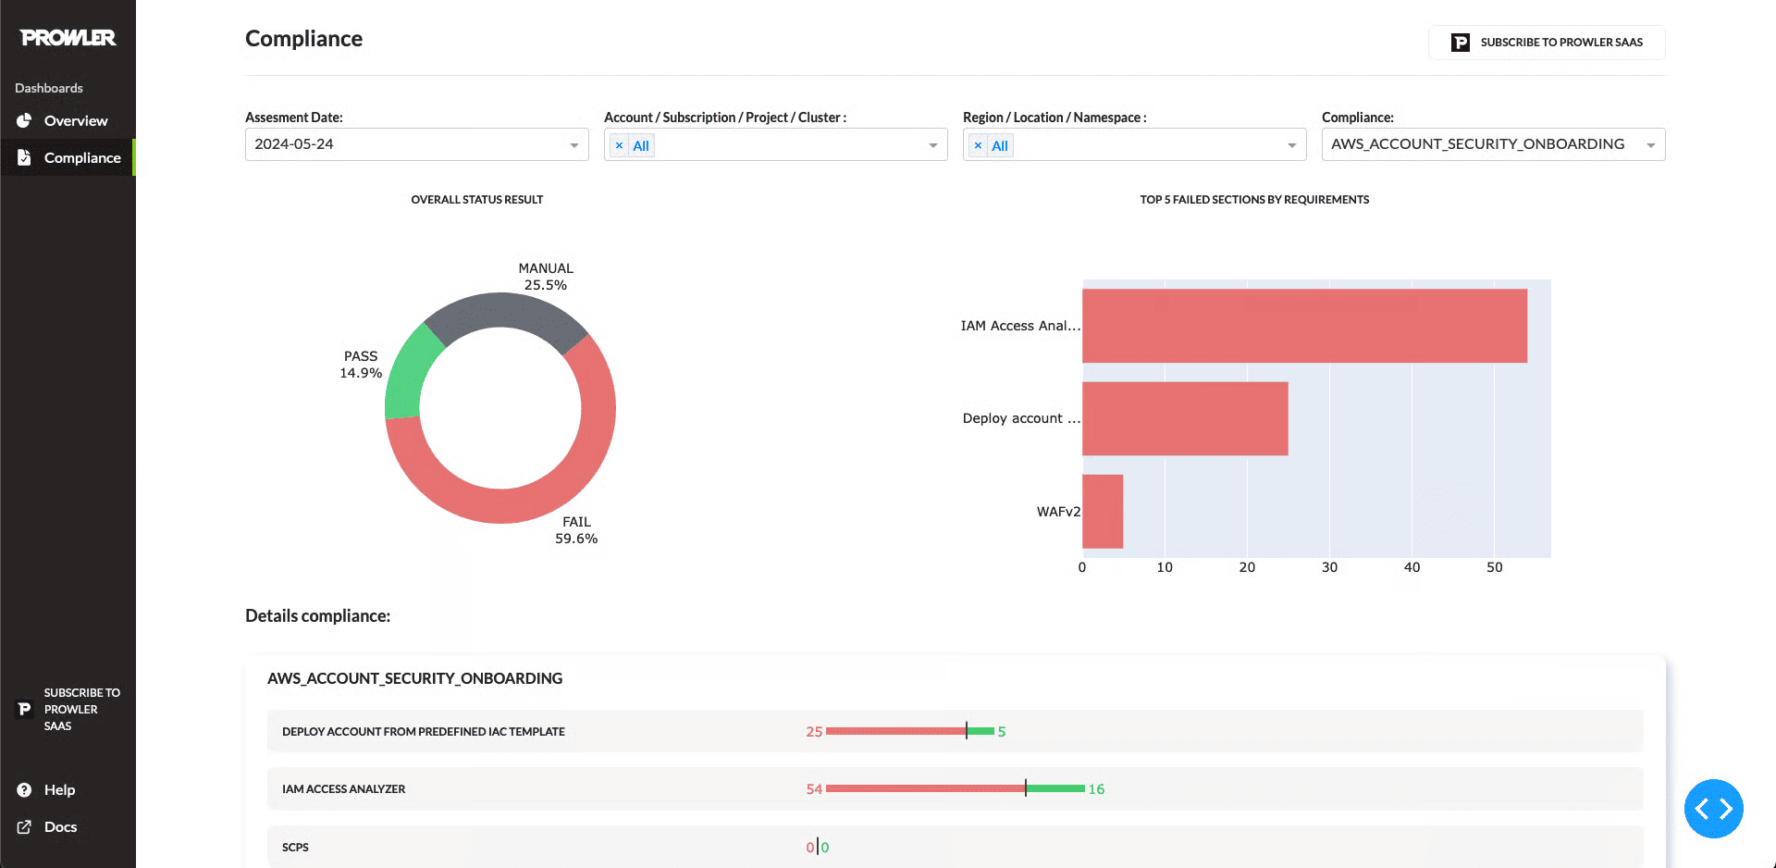The width and height of the screenshot is (1776, 868).
Task: Click the Compliance document icon
Action: 25,157
